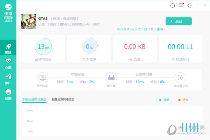Open settings via the gear icon
The width and height of the screenshot is (210, 140).
(190, 5)
